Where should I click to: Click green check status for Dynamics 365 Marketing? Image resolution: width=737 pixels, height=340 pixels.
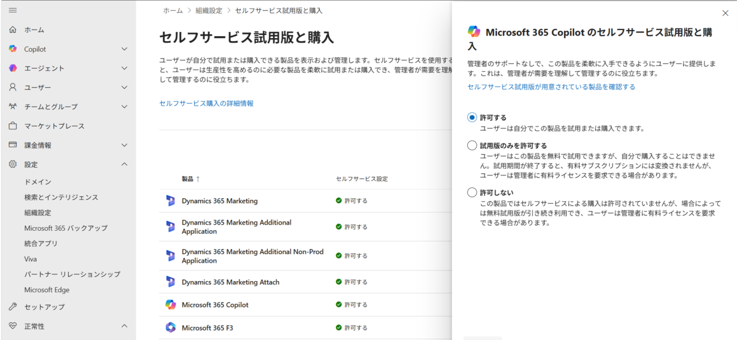pos(338,201)
